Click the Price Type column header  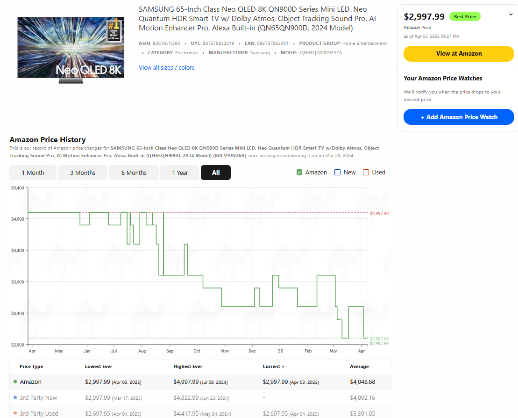31,367
